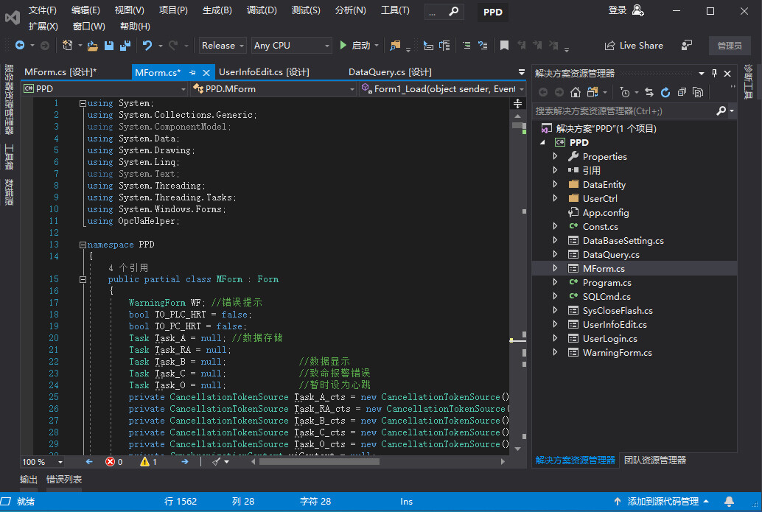Image resolution: width=762 pixels, height=512 pixels.
Task: Expand the MForm.cs tree node
Action: 556,269
